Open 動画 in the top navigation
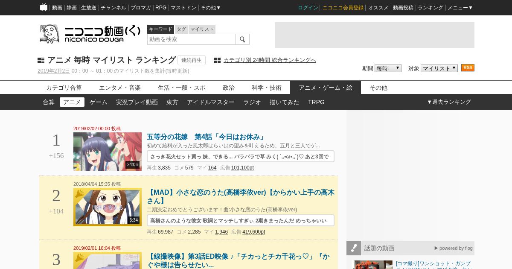Screen dimensions: 512x269 point(57,8)
